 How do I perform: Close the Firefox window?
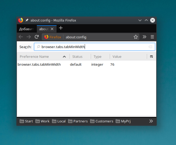click(x=152, y=20)
